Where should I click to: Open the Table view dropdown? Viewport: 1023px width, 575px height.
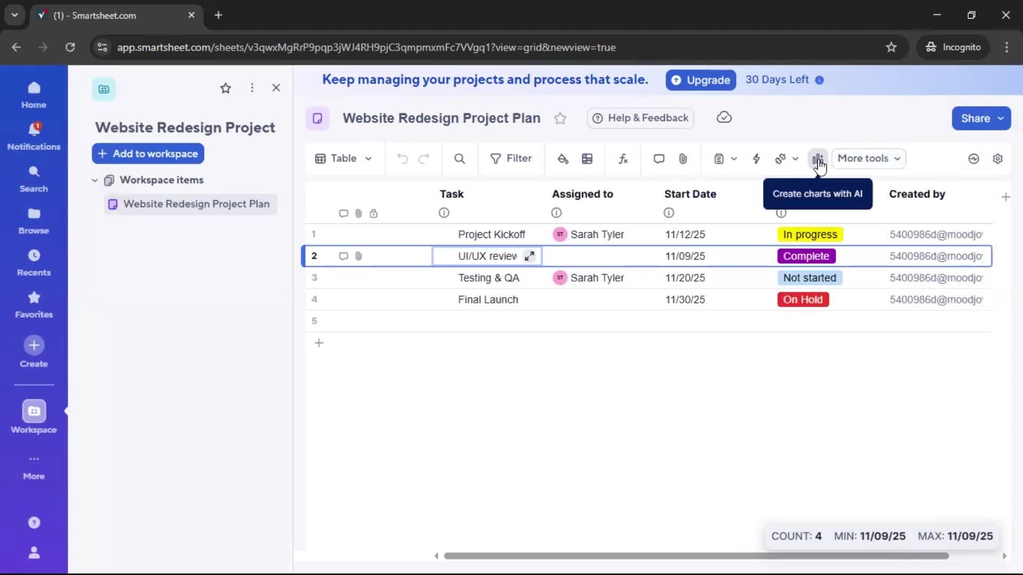pos(344,159)
